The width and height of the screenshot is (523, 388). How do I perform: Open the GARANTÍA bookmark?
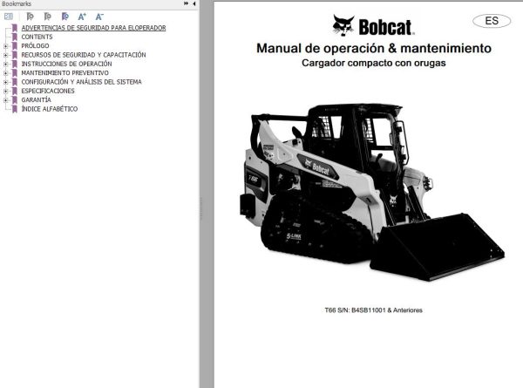tap(37, 99)
